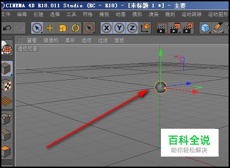Add a Cube primitive object
The image size is (230, 168).
point(205,28)
